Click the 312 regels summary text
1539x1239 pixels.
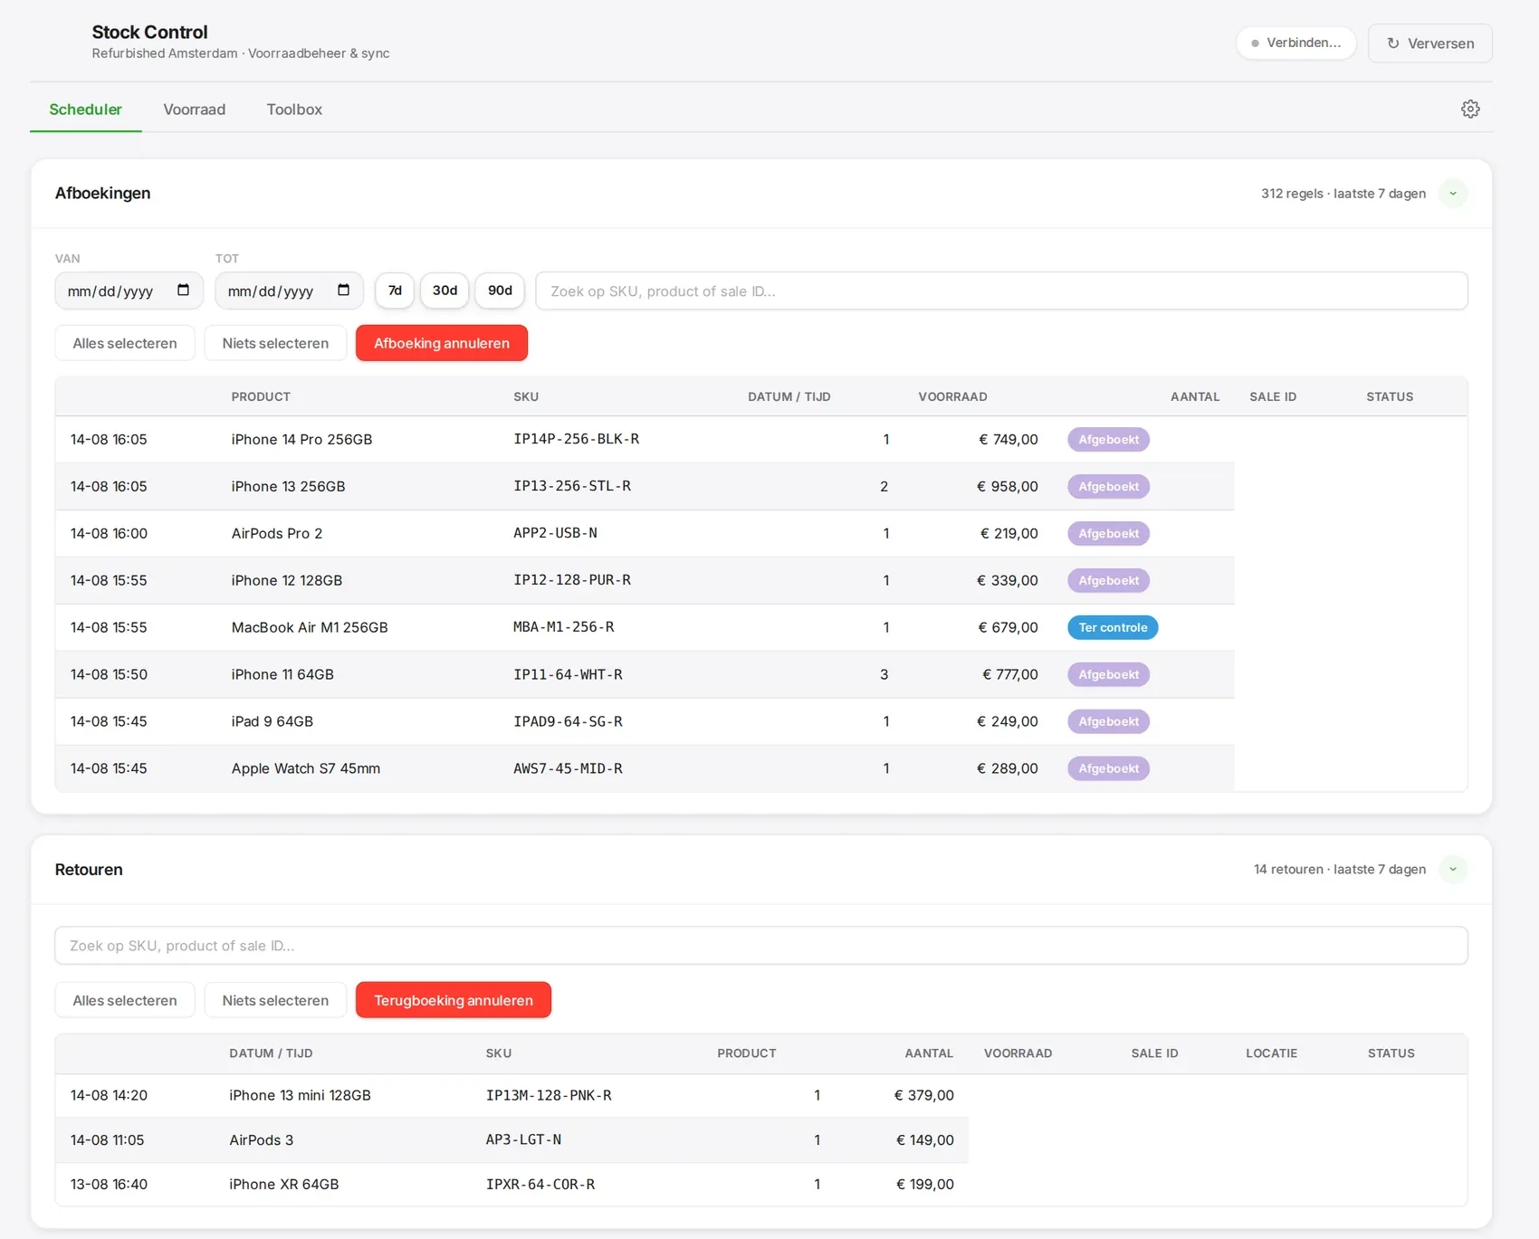pos(1343,193)
